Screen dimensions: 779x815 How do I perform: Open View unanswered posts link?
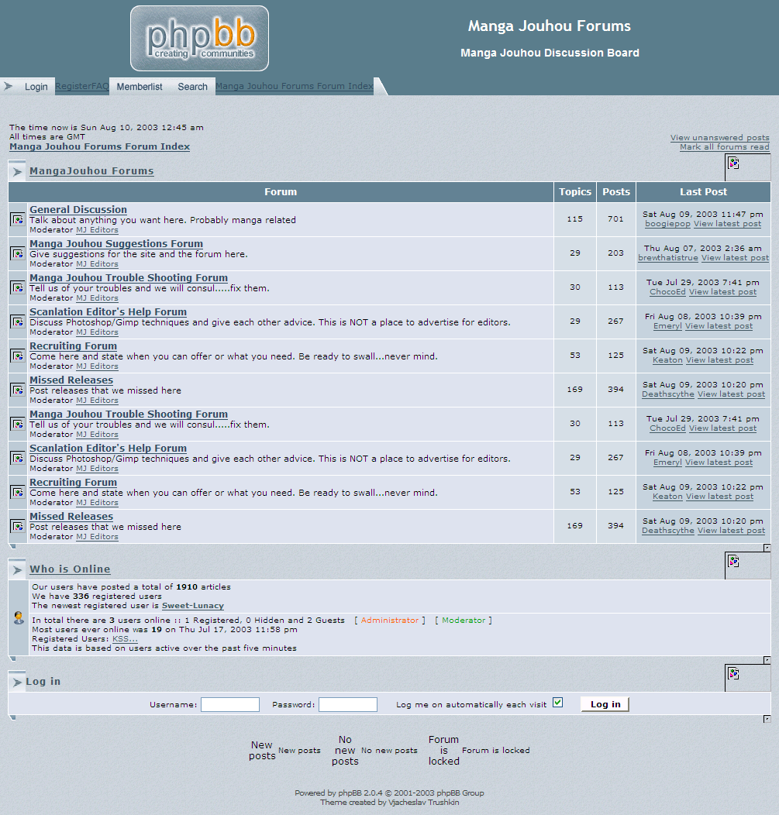[720, 138]
